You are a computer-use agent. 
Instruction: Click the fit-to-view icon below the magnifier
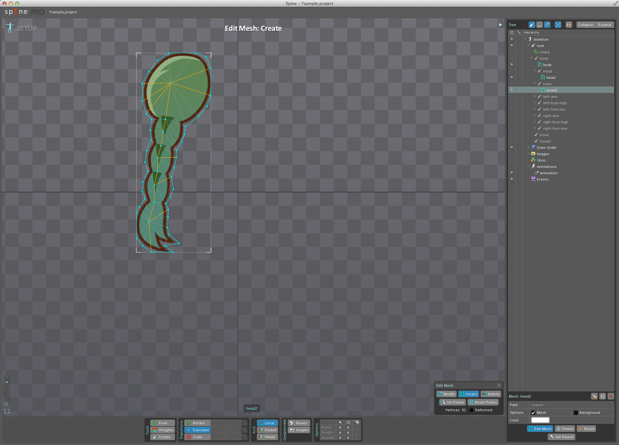[x=7, y=411]
